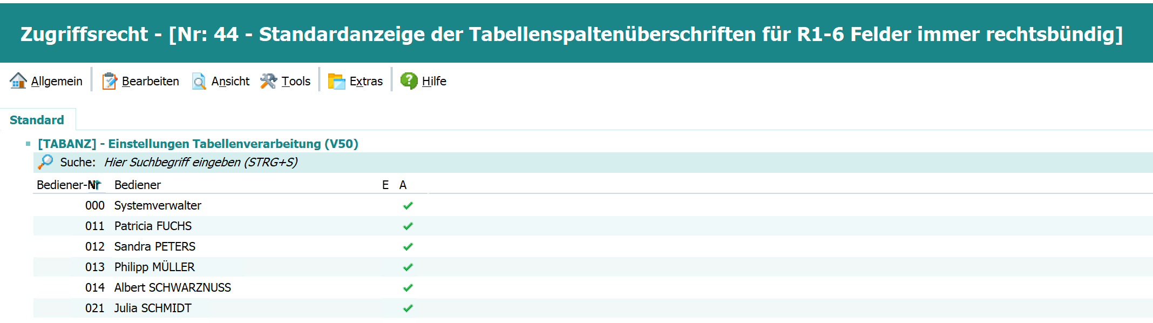Click the green Hilfe question mark icon

click(409, 81)
